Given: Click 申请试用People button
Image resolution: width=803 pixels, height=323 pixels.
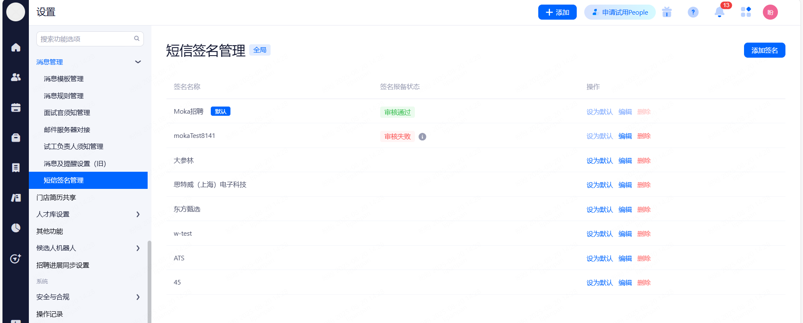Looking at the screenshot, I should (620, 12).
